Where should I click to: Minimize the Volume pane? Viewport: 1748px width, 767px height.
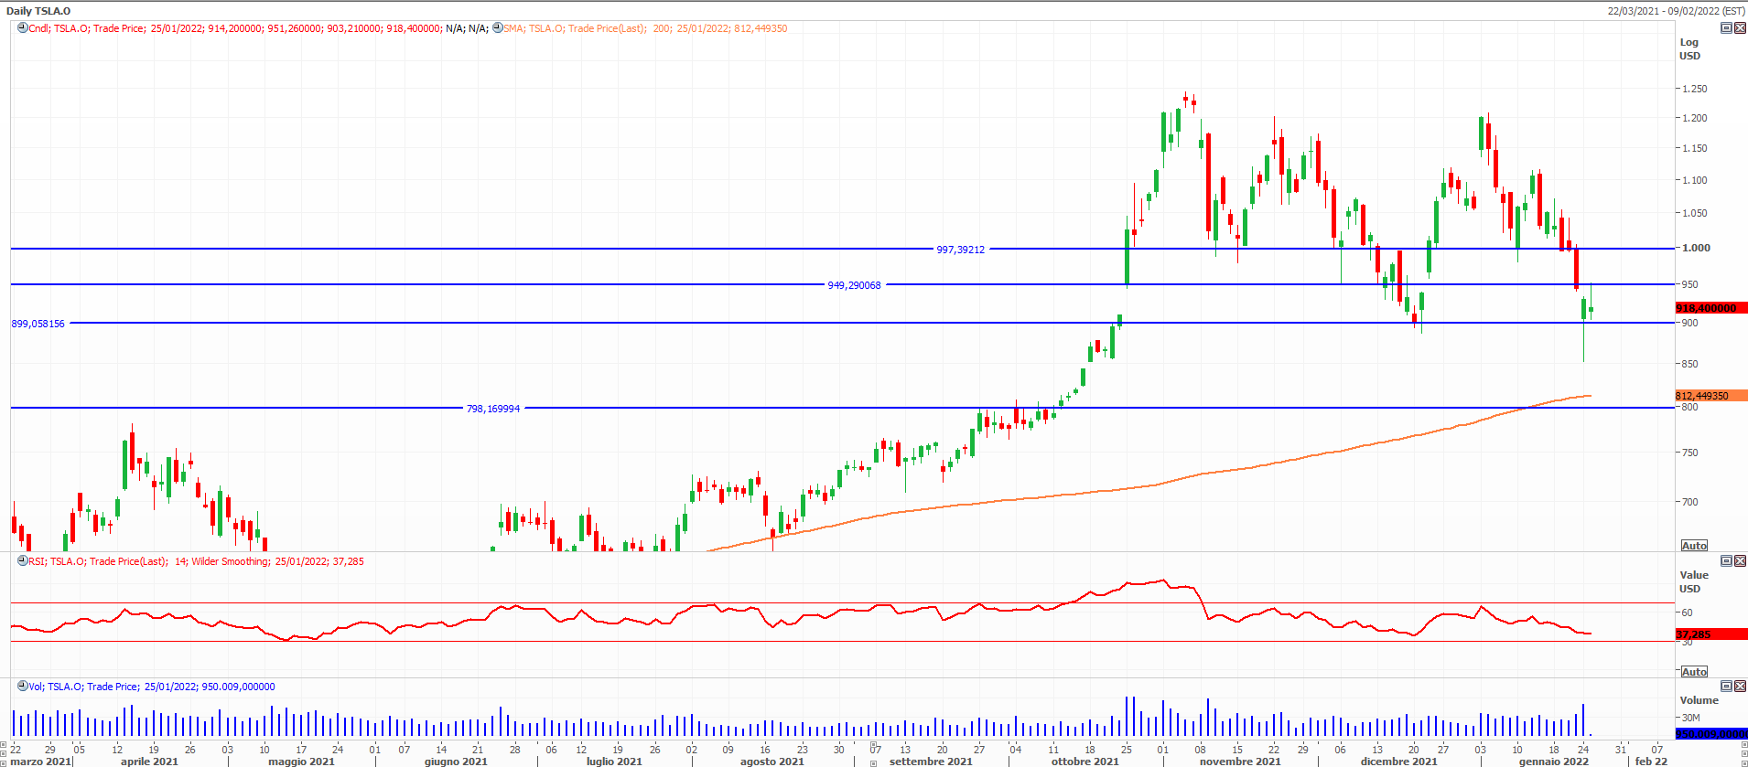1726,686
